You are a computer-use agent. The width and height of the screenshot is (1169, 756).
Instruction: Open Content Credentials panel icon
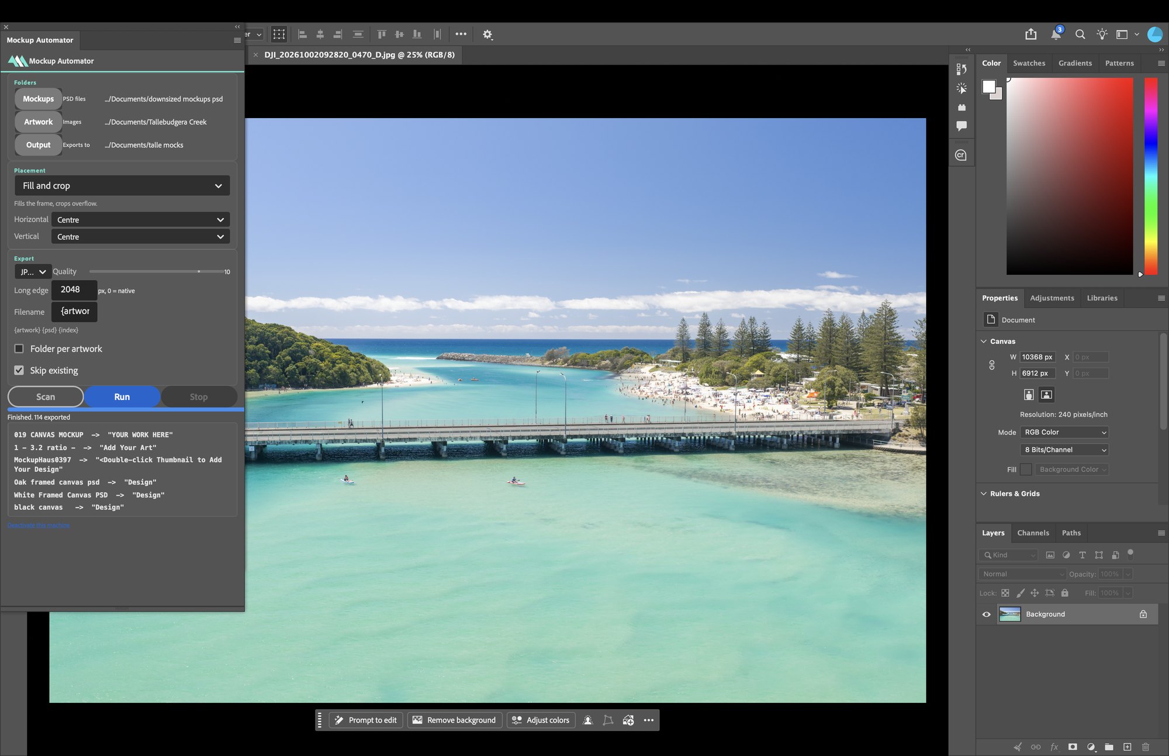[961, 155]
